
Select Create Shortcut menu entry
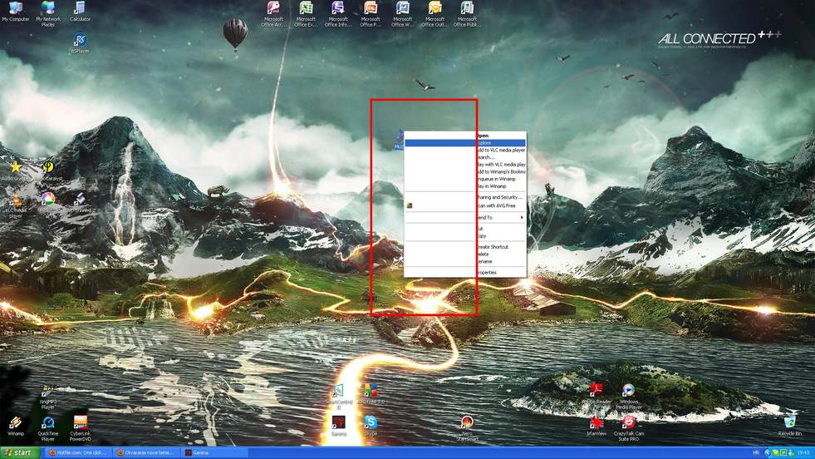465,247
